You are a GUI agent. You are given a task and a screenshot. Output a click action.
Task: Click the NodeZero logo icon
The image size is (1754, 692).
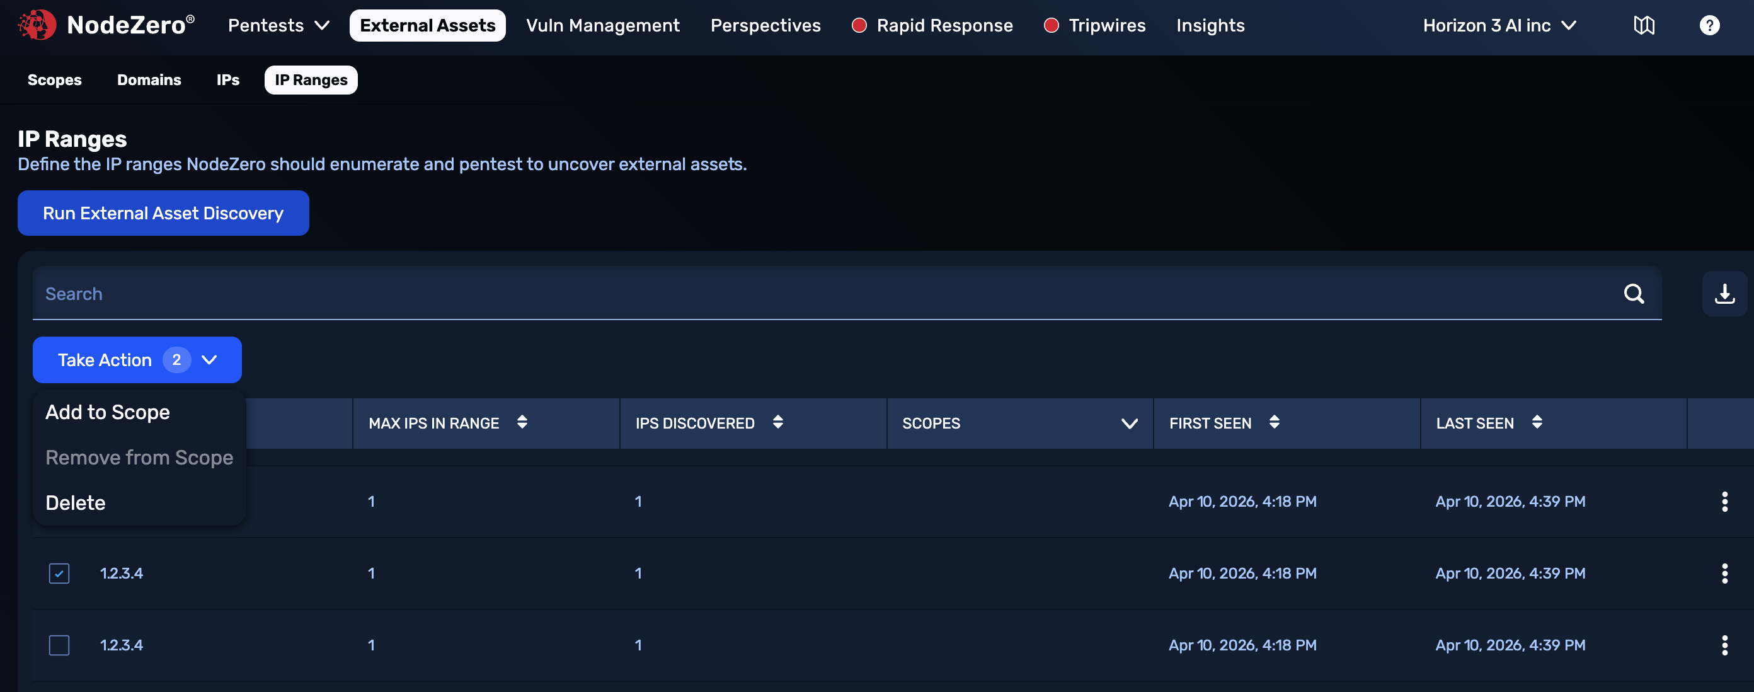click(x=37, y=25)
